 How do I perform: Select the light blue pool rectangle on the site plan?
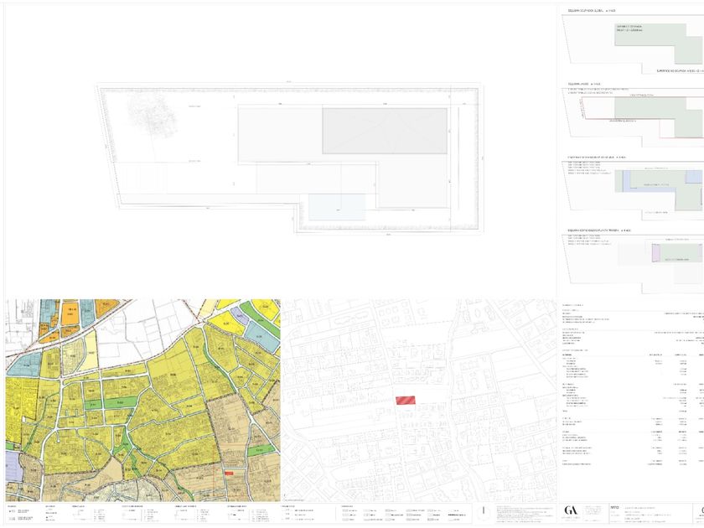(x=337, y=207)
